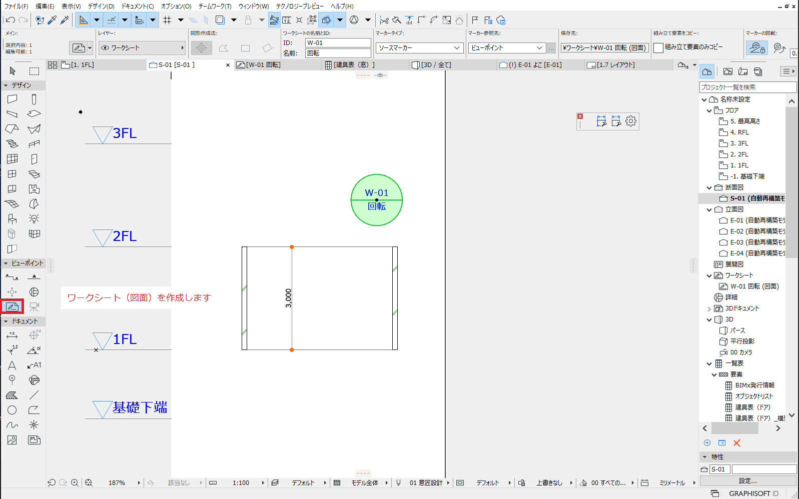Open the ファイル(F) menu

tap(17, 6)
